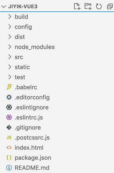Expand the src folder chevron
This screenshot has height=173, width=114.
coord(10,57)
